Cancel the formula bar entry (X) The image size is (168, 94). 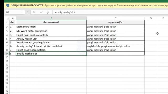(x=34, y=12)
